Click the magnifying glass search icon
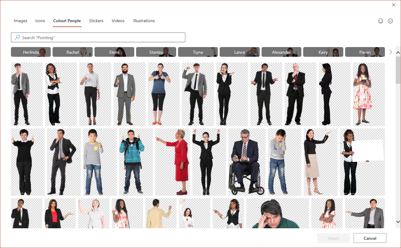This screenshot has height=248, width=401. coord(17,37)
